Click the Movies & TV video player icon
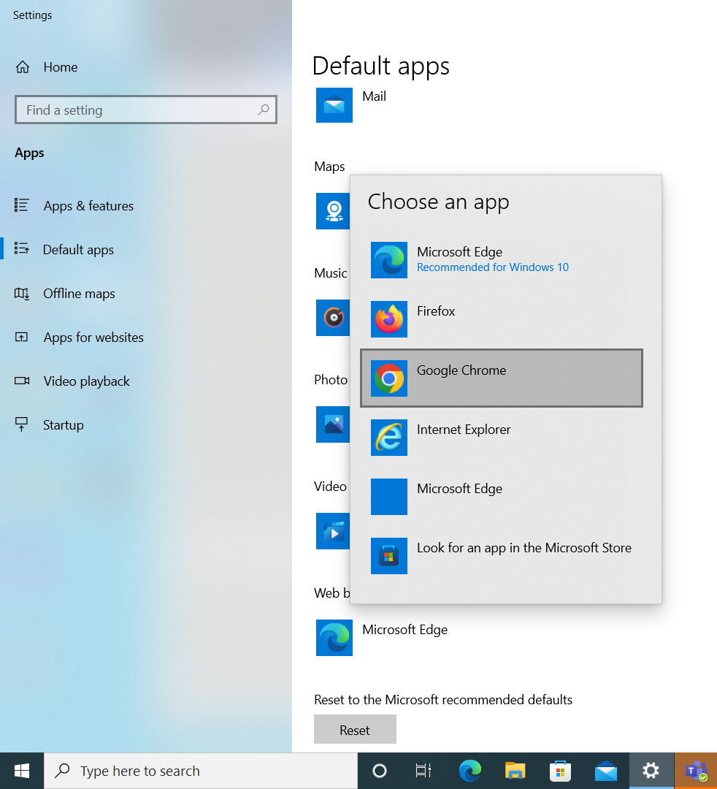The width and height of the screenshot is (717, 789). pos(333,531)
